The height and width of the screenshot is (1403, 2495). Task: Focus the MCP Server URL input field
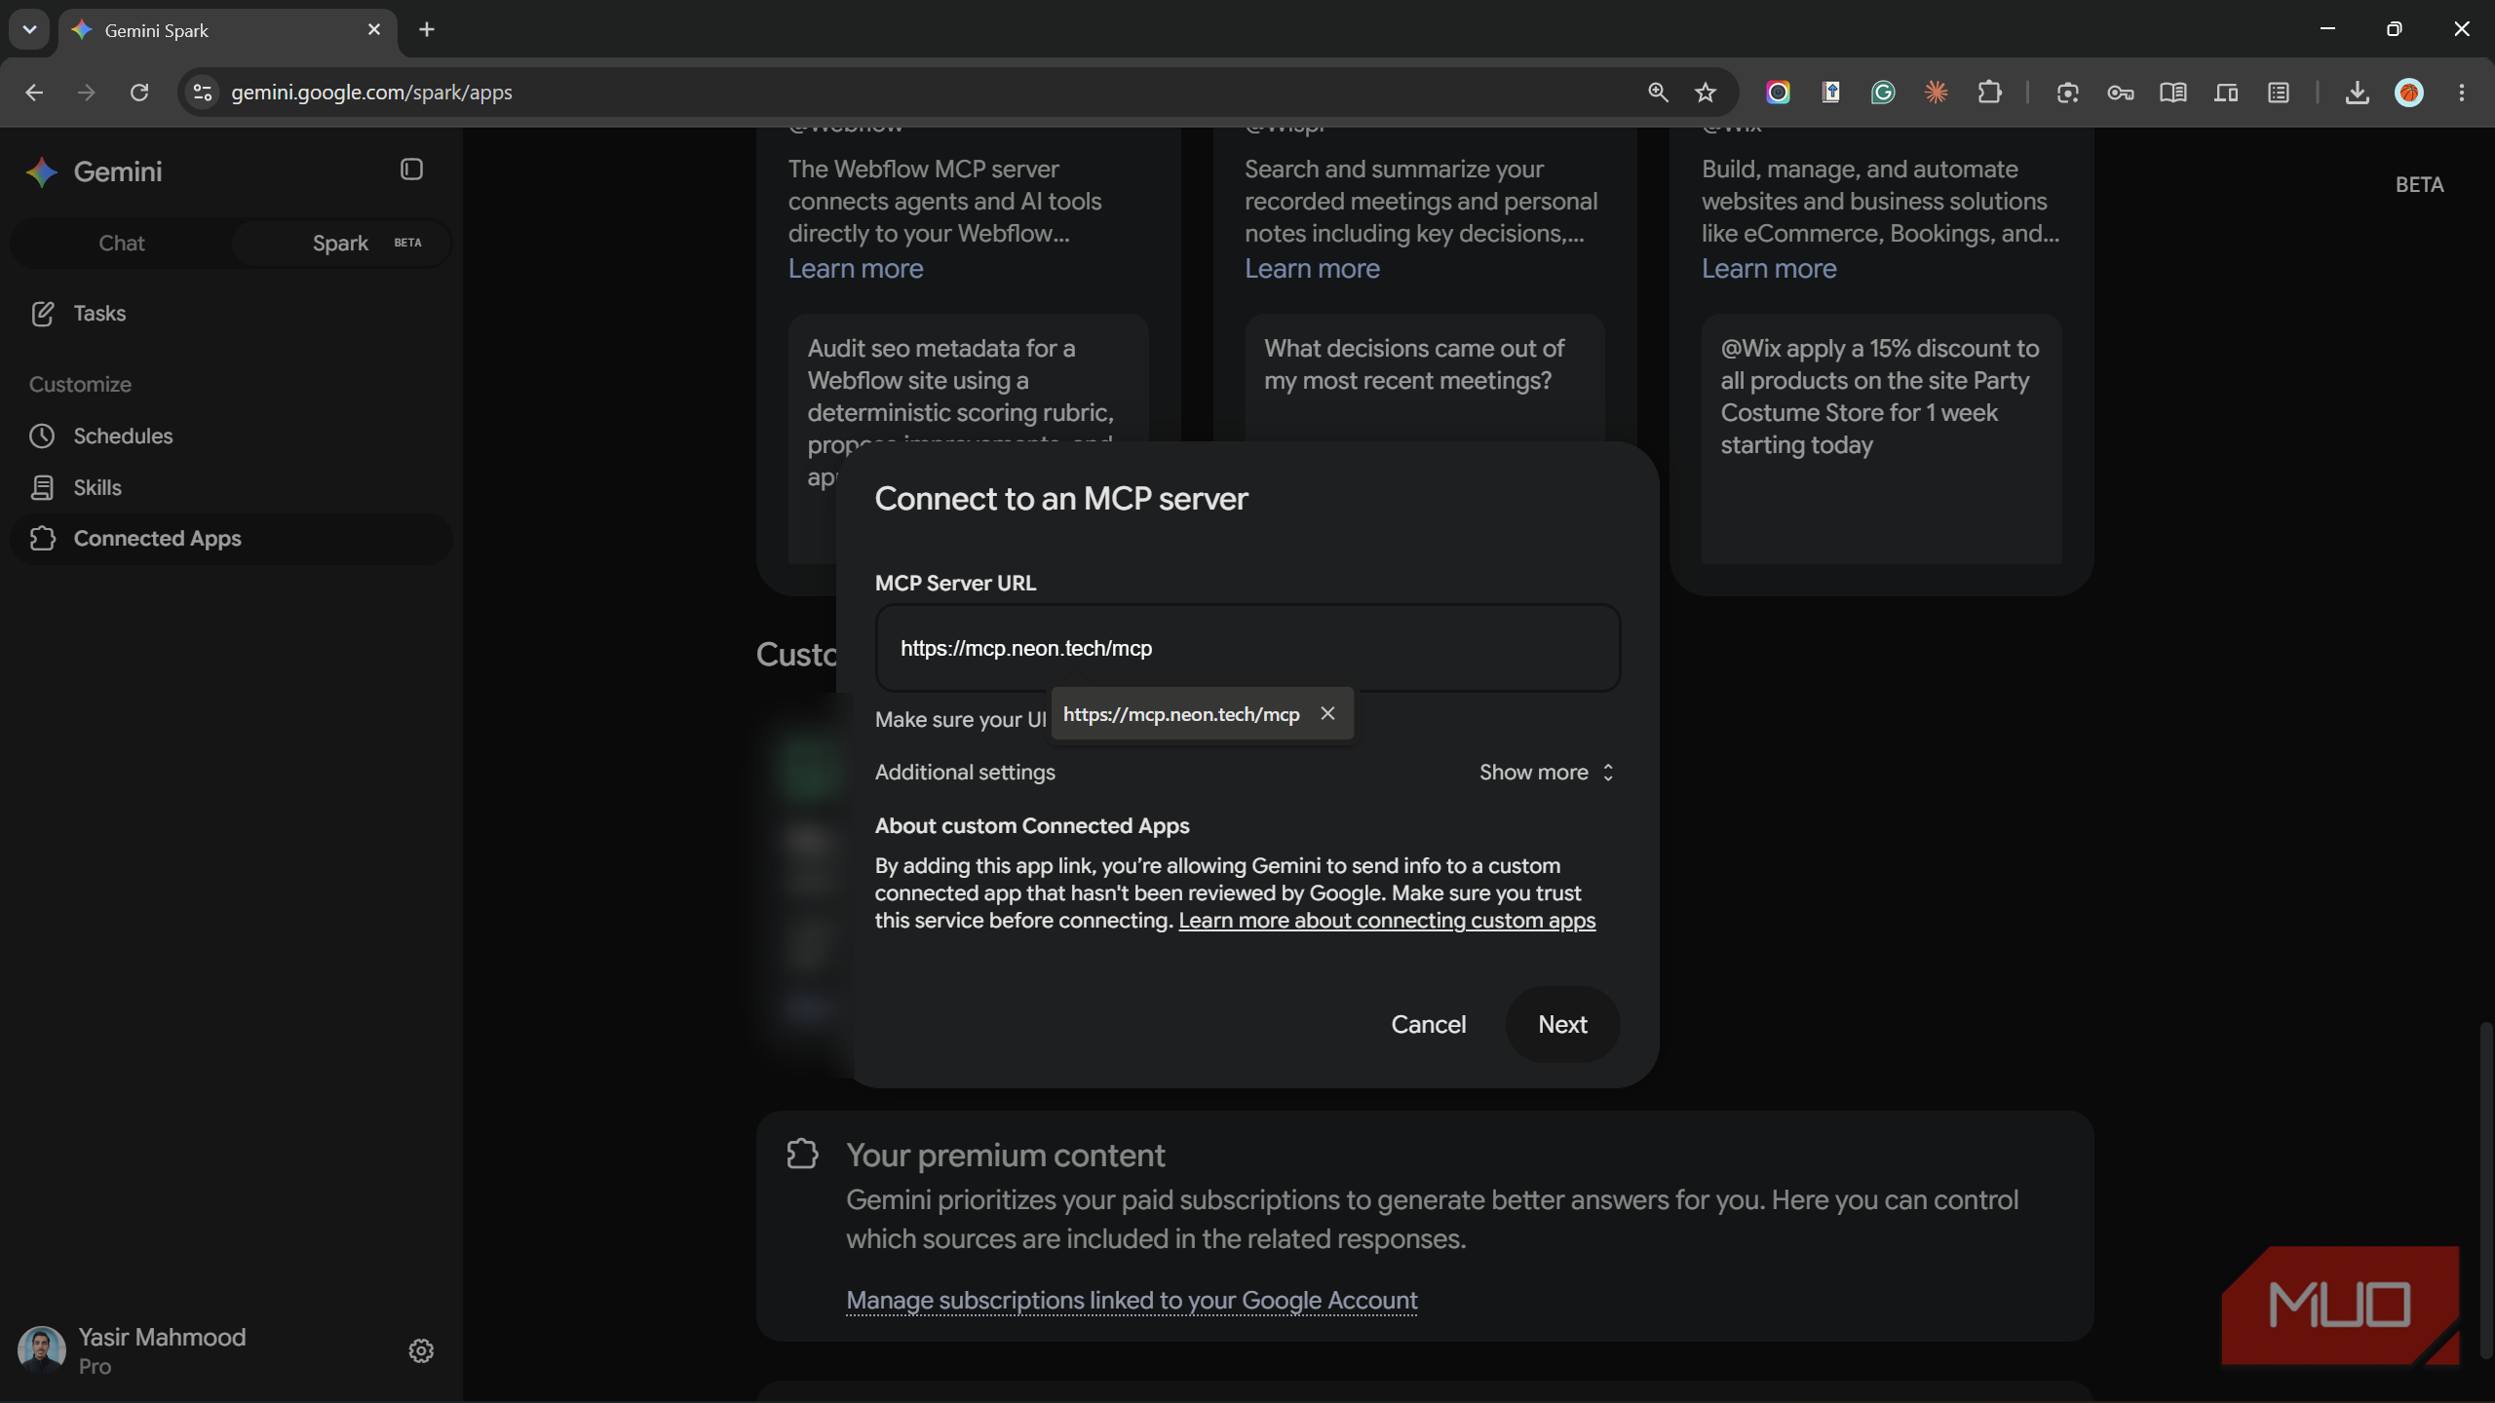pyautogui.click(x=1247, y=648)
